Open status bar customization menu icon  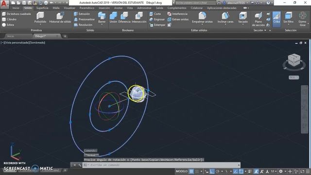coord(308,171)
